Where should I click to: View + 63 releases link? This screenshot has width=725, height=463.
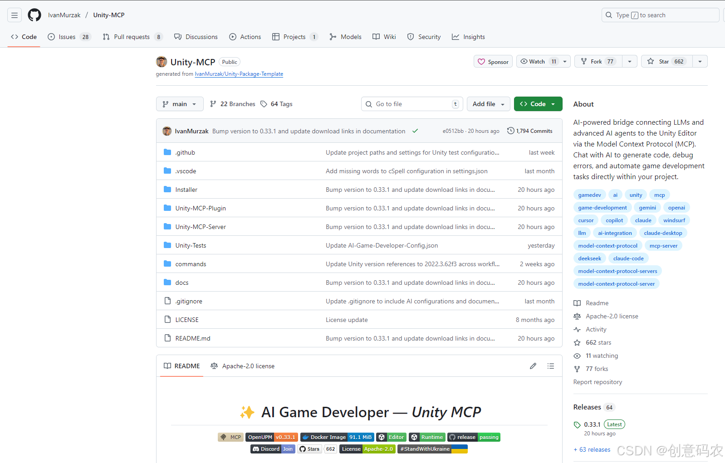[x=592, y=450]
